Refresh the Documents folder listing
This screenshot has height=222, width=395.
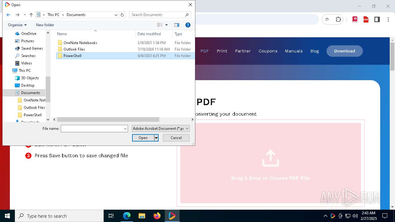point(122,15)
